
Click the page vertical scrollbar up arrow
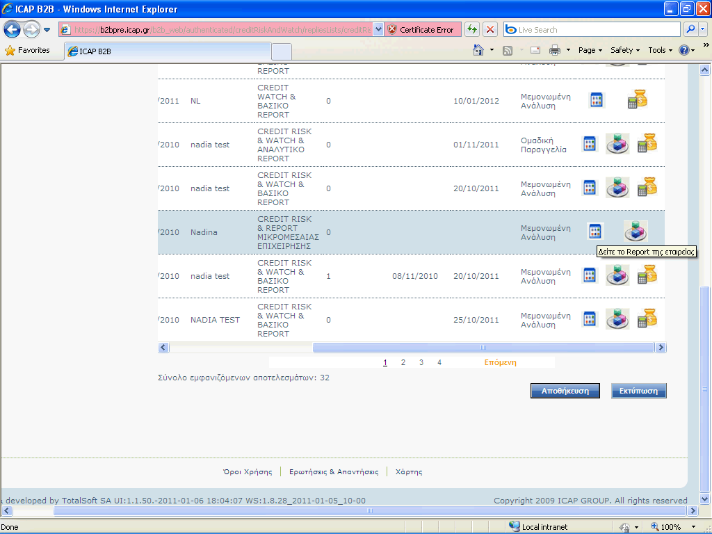[x=705, y=70]
